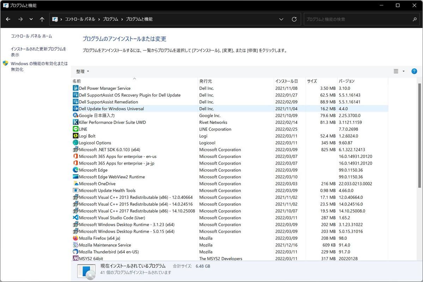Viewport: 423px width, 282px height.
Task: Select Microsoft Edge WebView2 Runtime icon
Action: [75, 177]
